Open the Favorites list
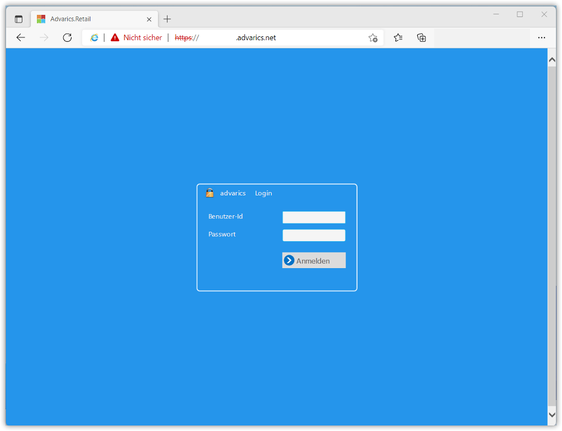The height and width of the screenshot is (431, 562). tap(398, 37)
